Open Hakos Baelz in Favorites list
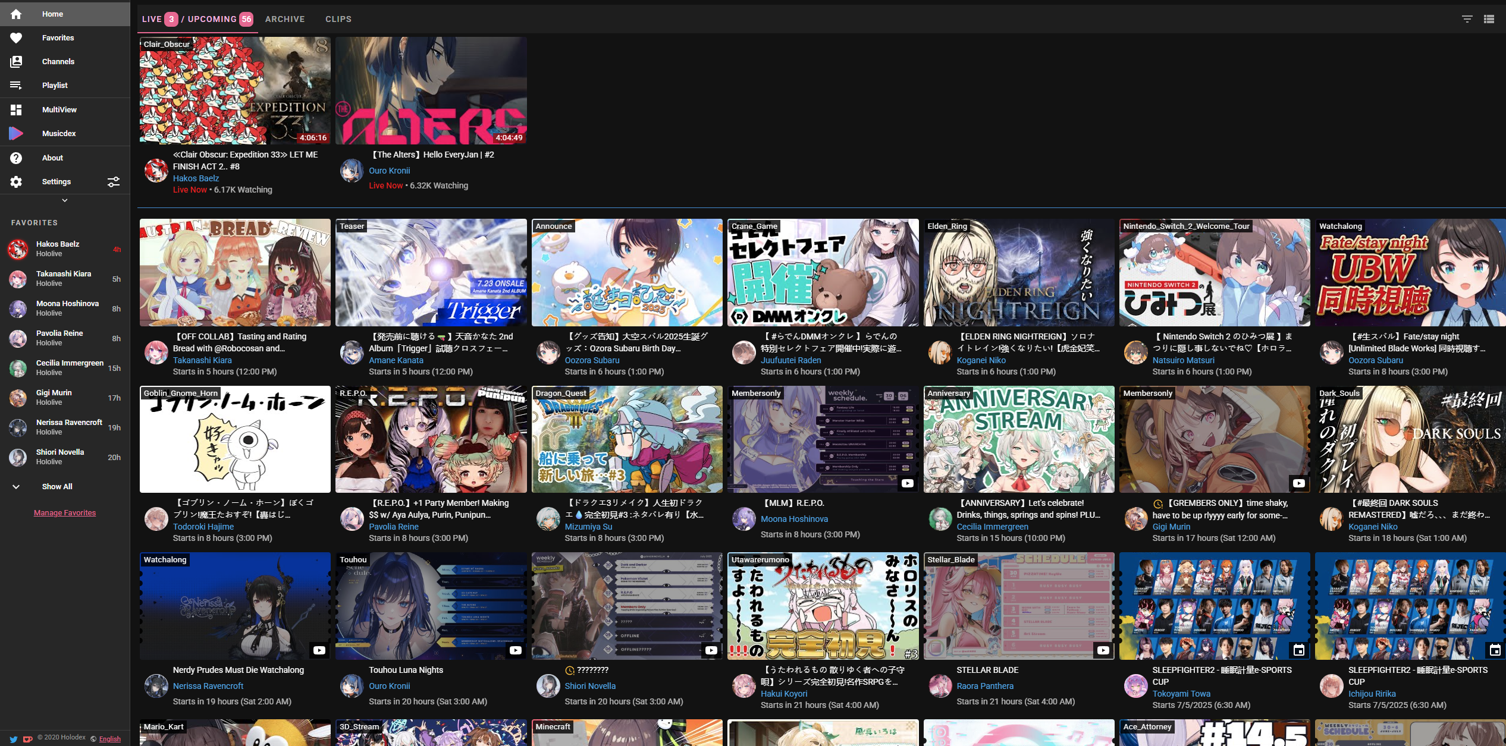This screenshot has height=746, width=1506. click(x=65, y=249)
